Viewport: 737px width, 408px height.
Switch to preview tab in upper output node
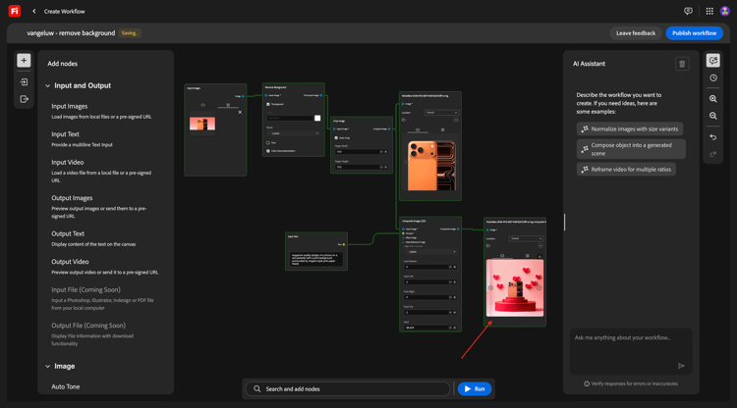[x=418, y=129]
